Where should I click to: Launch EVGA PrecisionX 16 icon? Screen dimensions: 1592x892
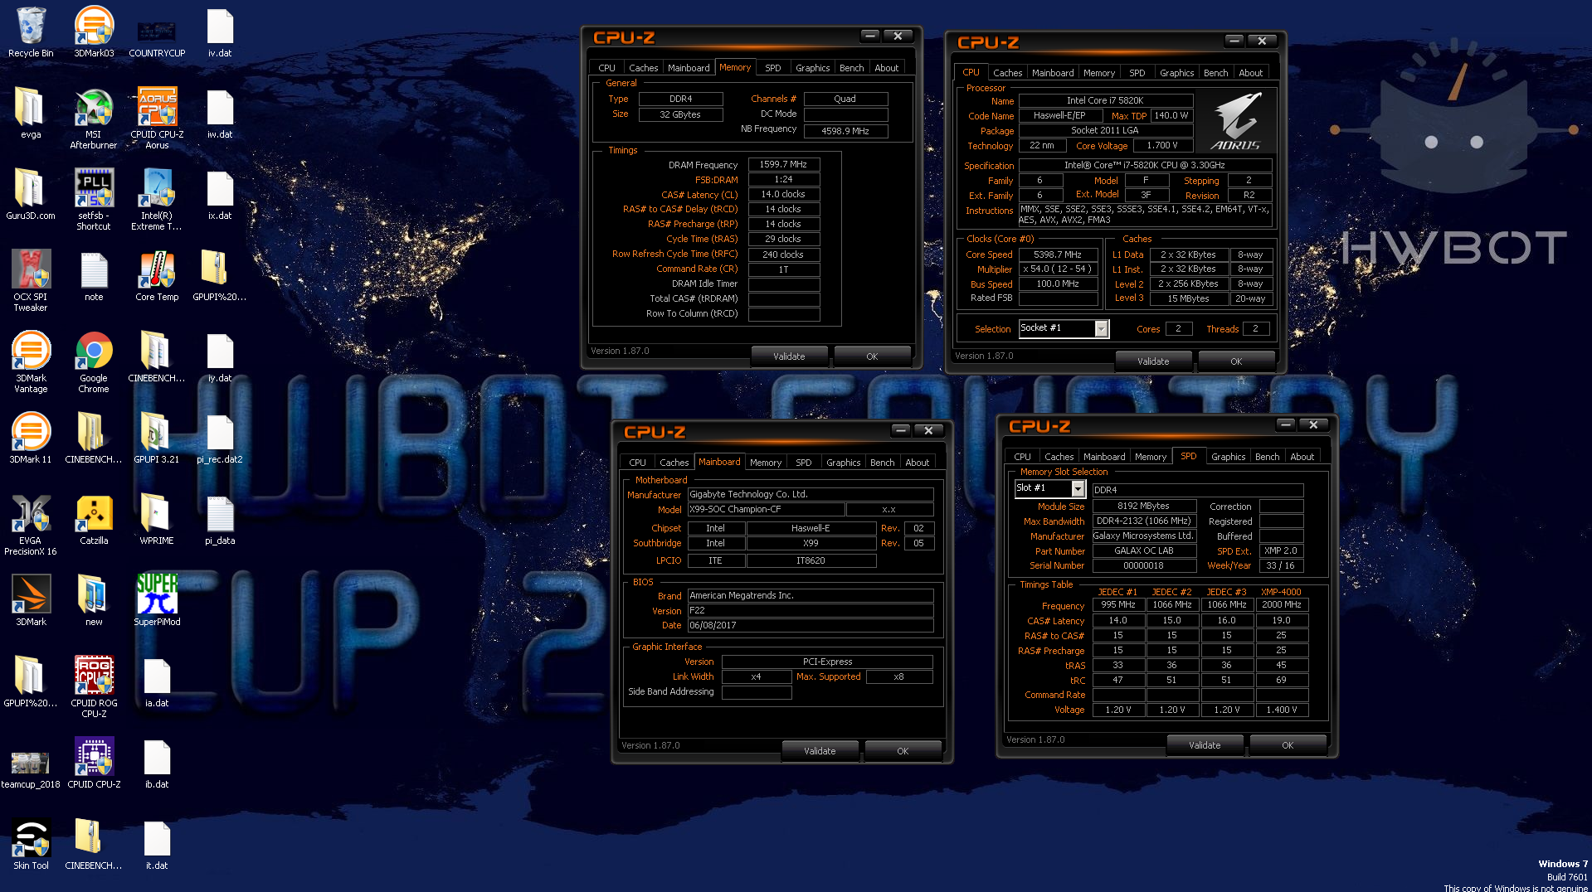click(x=31, y=525)
